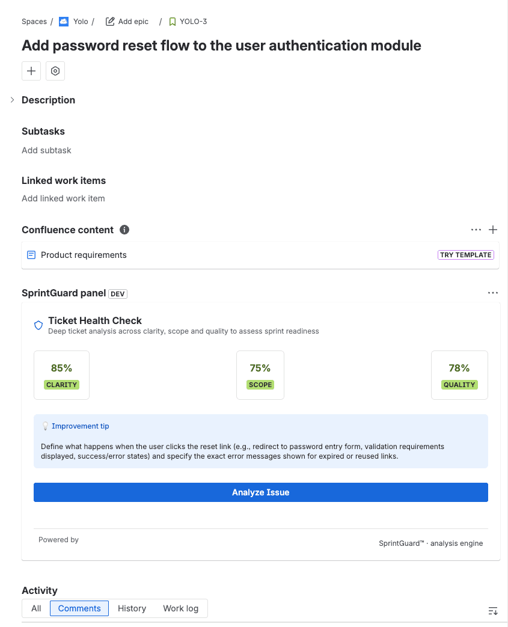This screenshot has height=627, width=508.
Task: Click the activity sort order icon
Action: [x=493, y=611]
